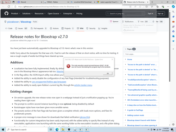
Task: Open the Windows Start menu
Action: pos(3,130)
